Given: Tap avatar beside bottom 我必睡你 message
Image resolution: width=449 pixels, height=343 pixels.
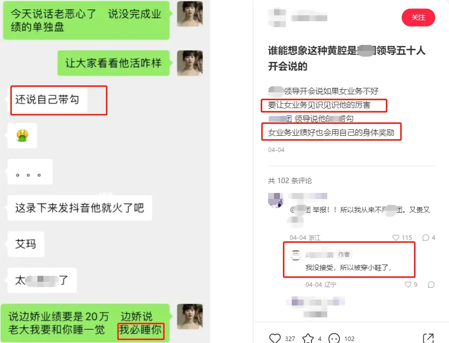Looking at the screenshot, I should point(190,317).
